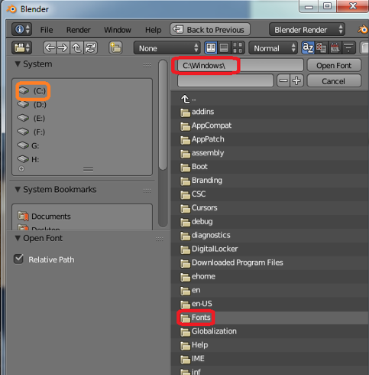Select the H: drive
This screenshot has width=369, height=375.
[28, 159]
